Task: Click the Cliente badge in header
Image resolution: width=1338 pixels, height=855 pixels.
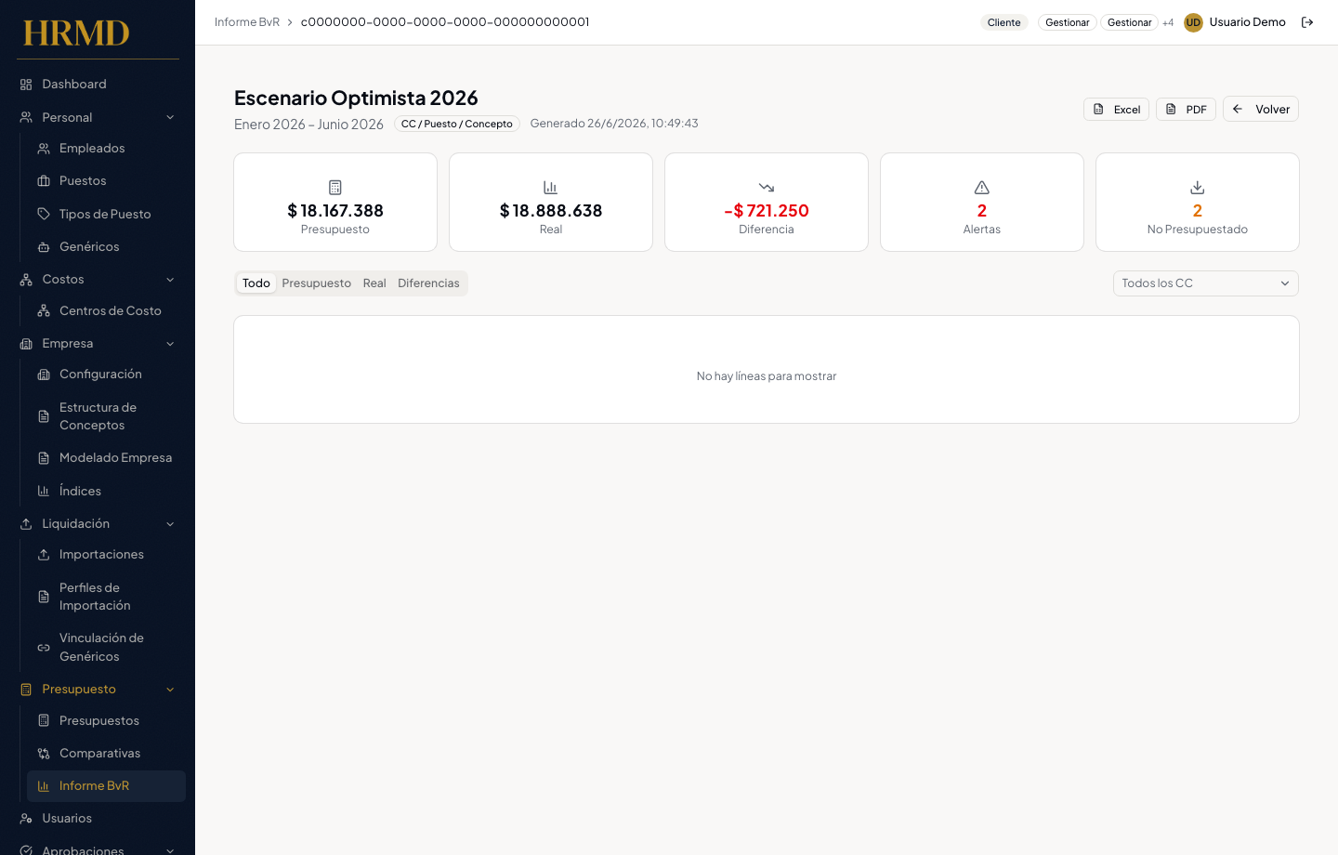Action: pos(1003,22)
